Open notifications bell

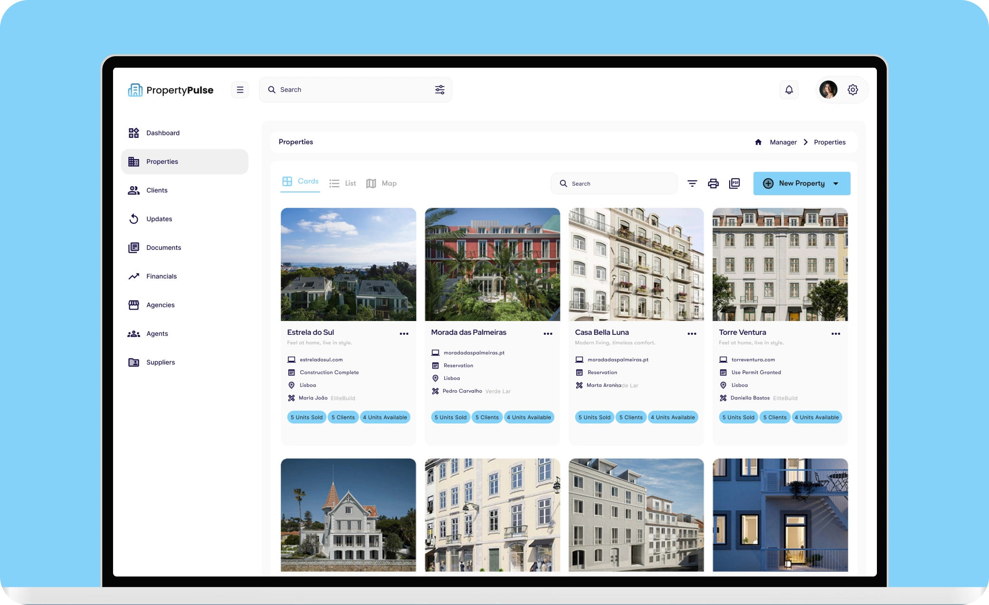(789, 90)
